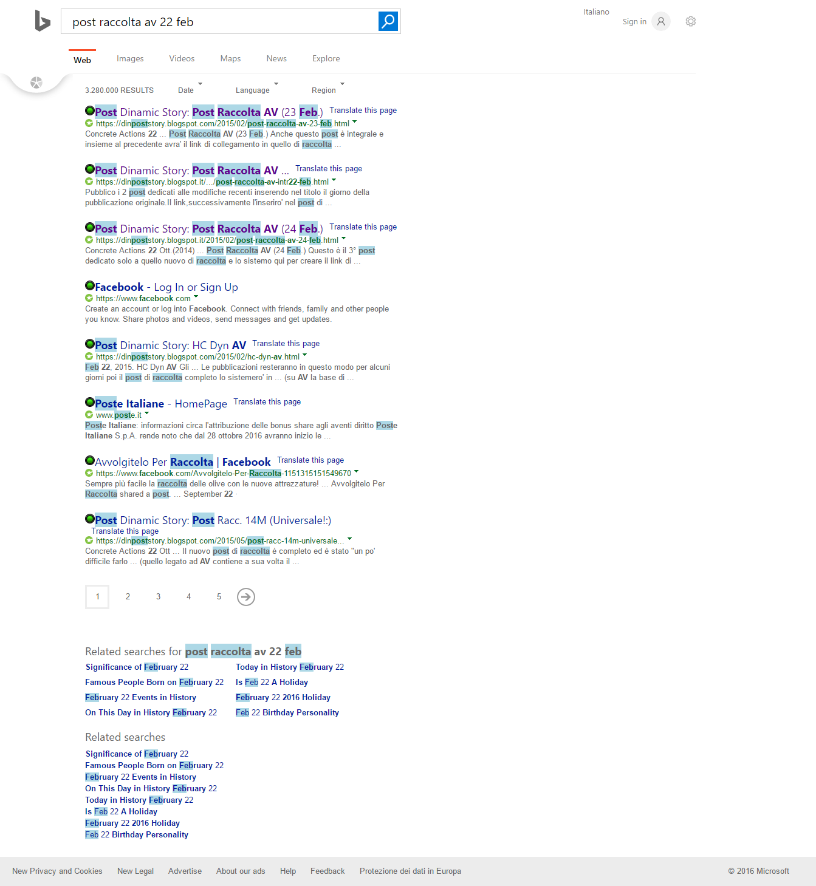Open the Date filter dropdown
Viewport: 816px width, 886px height.
[x=190, y=89]
